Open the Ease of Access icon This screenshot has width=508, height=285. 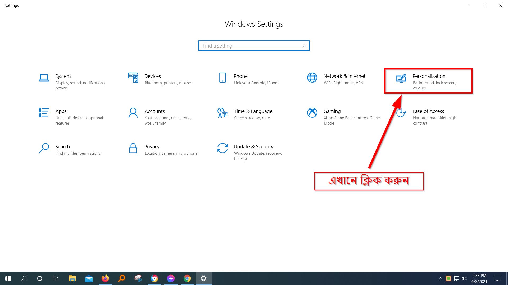tap(401, 113)
